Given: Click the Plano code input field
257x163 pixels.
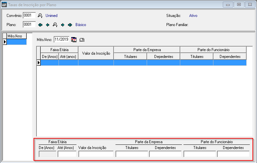Looking at the screenshot, I should [x=29, y=25].
